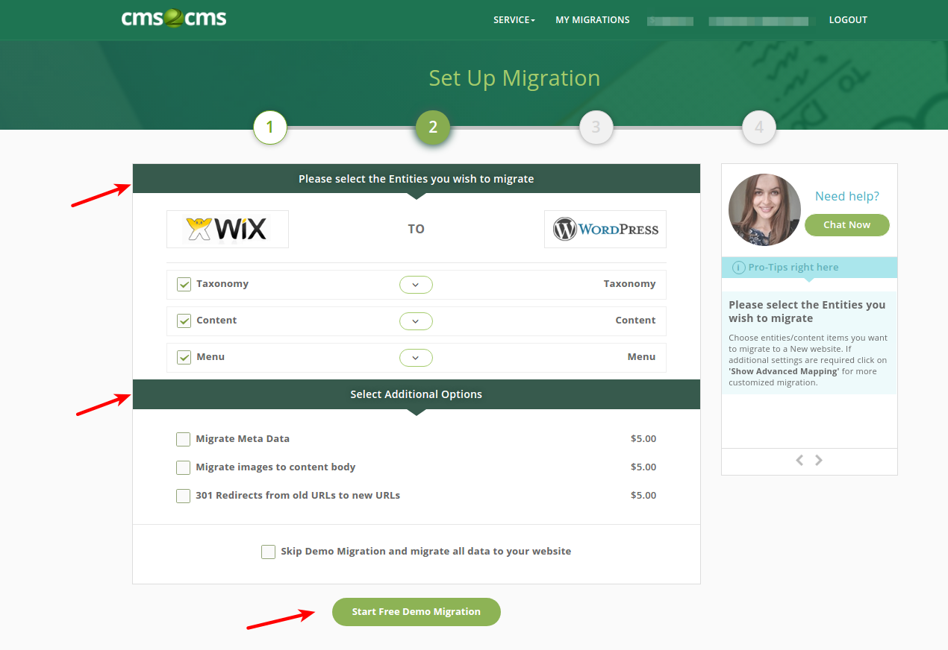Screen dimensions: 948x650
Task: Click the Pro-Tips info icon
Action: click(x=739, y=268)
